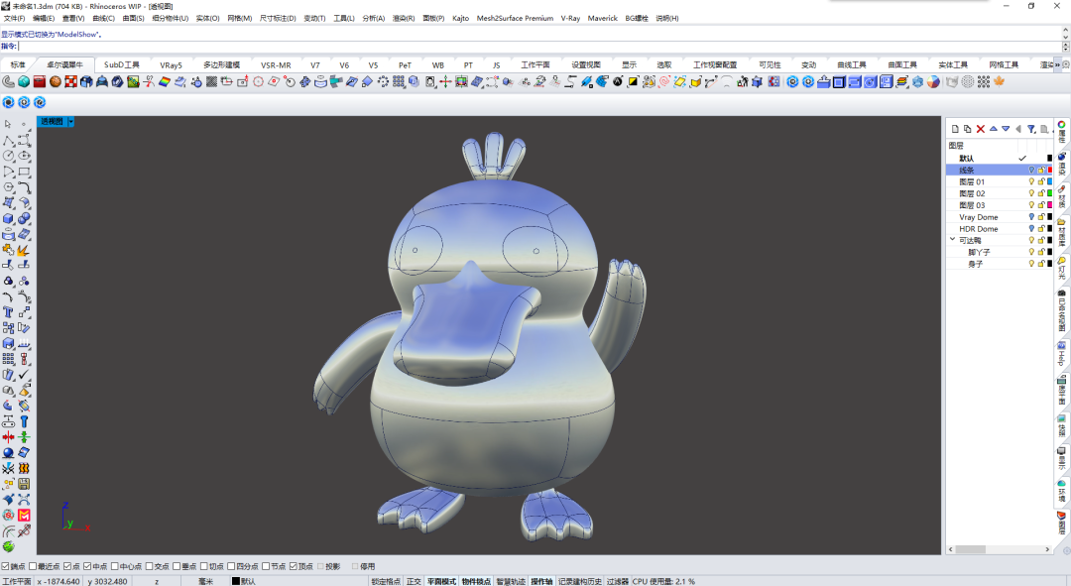Click the new layer icon in layer panel
1071x586 pixels.
point(955,129)
